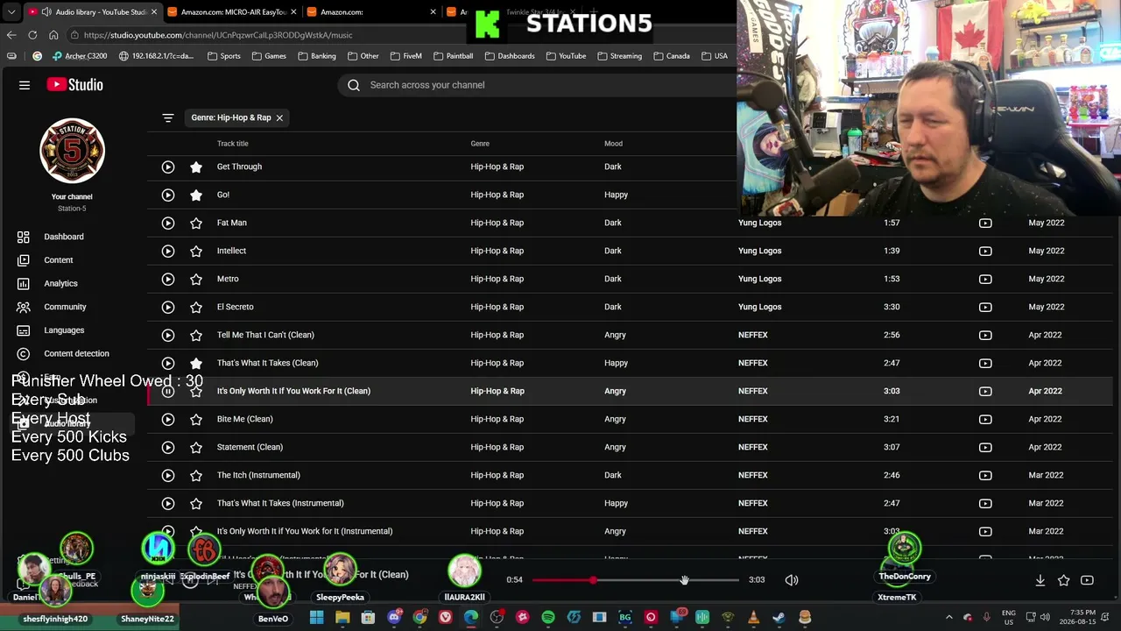Download the currently playing track
This screenshot has width=1121, height=631.
tap(1040, 580)
